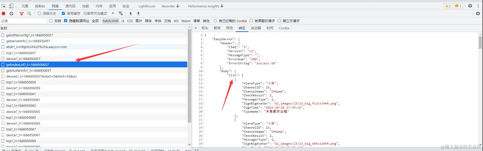The image size is (483, 151).
Task: Toggle the device toolbar icon
Action: (11, 6)
